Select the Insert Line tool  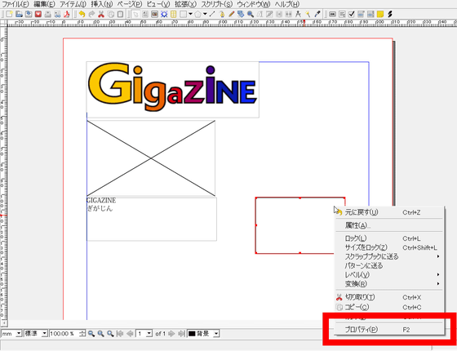pyautogui.click(x=212, y=14)
